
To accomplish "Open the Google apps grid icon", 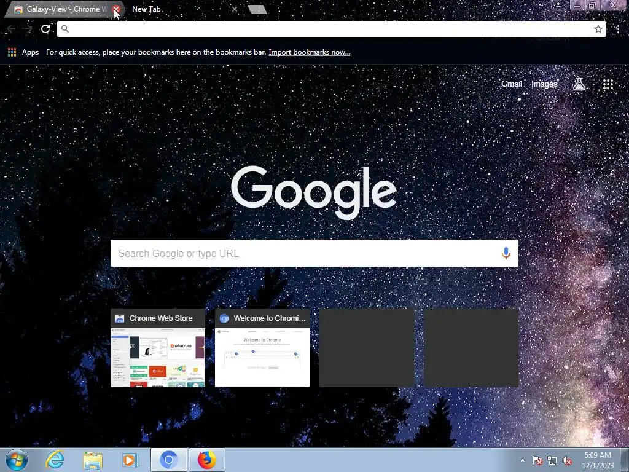I will tap(608, 84).
